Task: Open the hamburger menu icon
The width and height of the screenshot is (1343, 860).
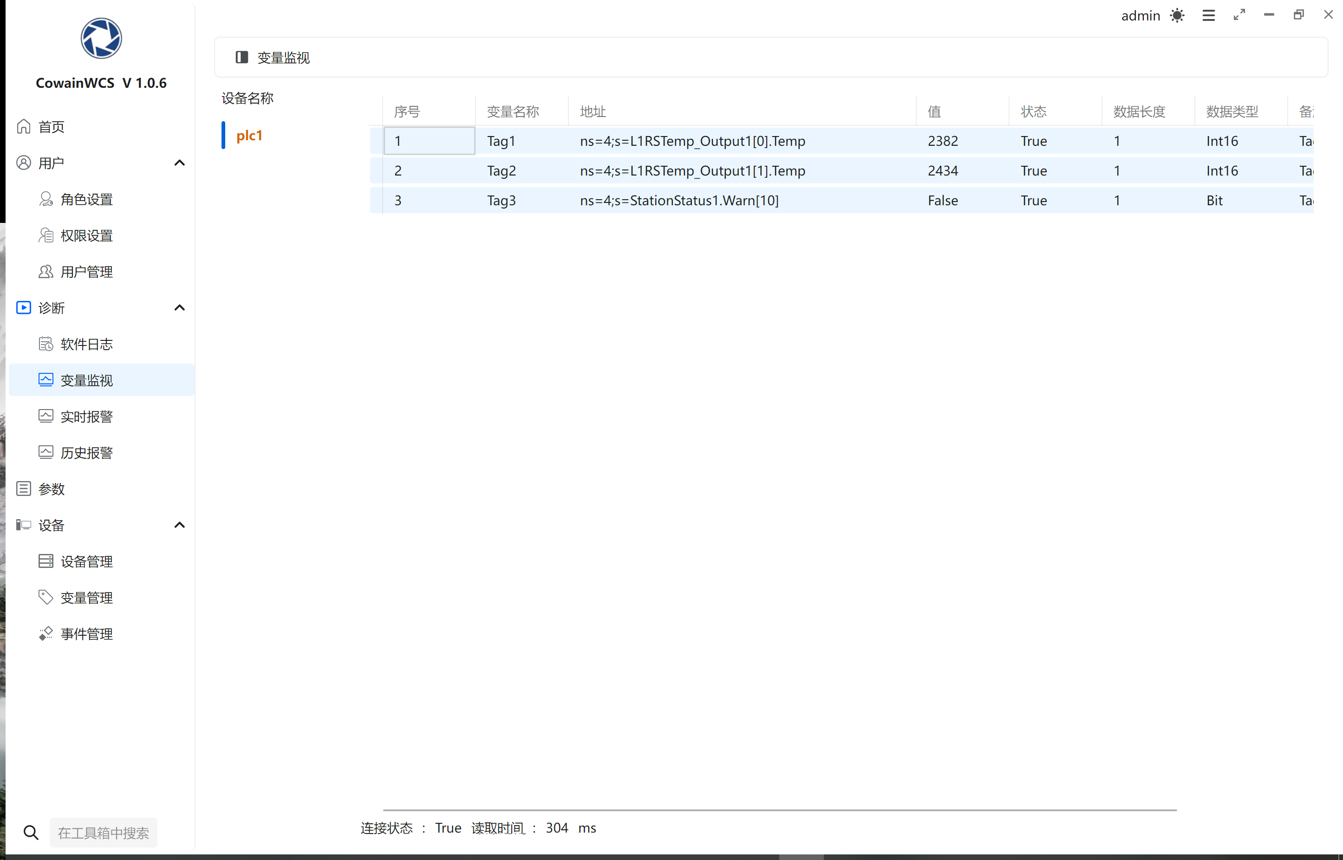Action: click(1208, 16)
